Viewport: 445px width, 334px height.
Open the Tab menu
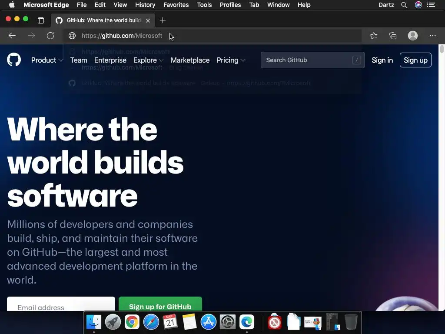pos(254,5)
